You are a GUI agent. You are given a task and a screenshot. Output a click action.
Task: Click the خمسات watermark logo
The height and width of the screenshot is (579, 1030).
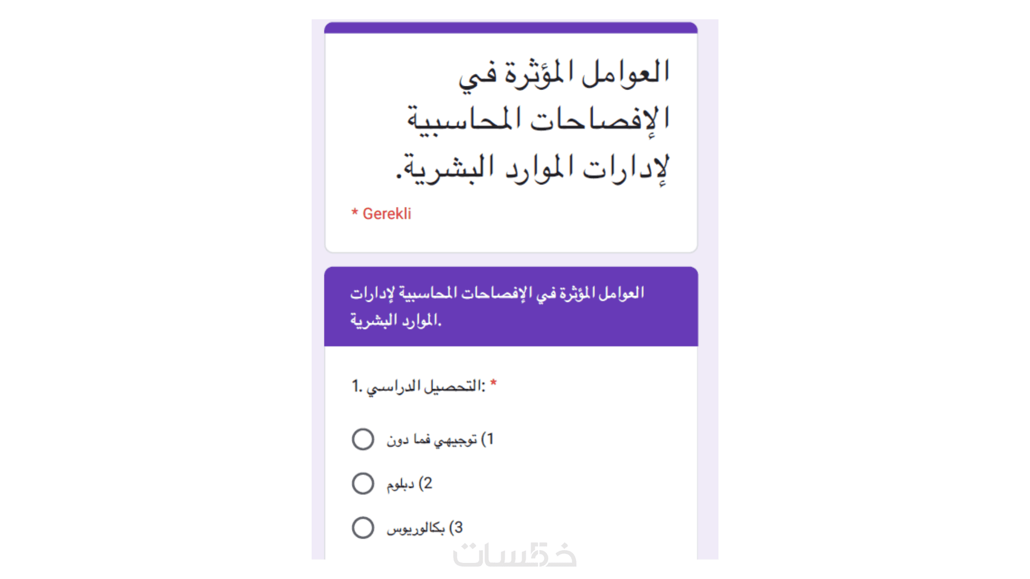click(x=514, y=555)
